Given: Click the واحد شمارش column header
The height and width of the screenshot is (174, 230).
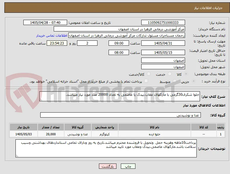Looking at the screenshot, I should [104, 127].
